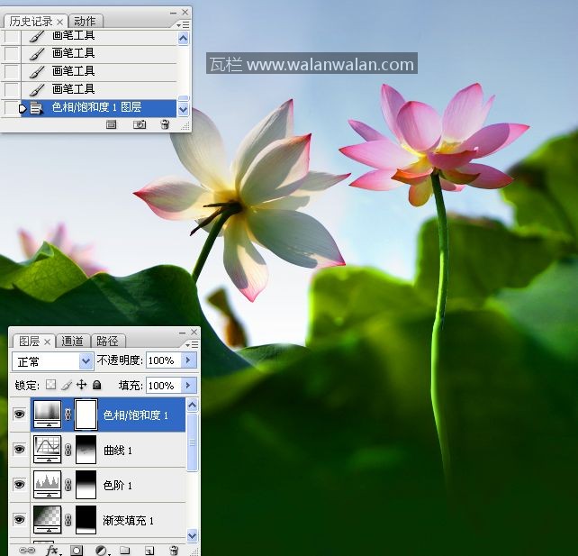Delete layer using Layers panel trash icon
The width and height of the screenshot is (578, 556).
point(174,550)
